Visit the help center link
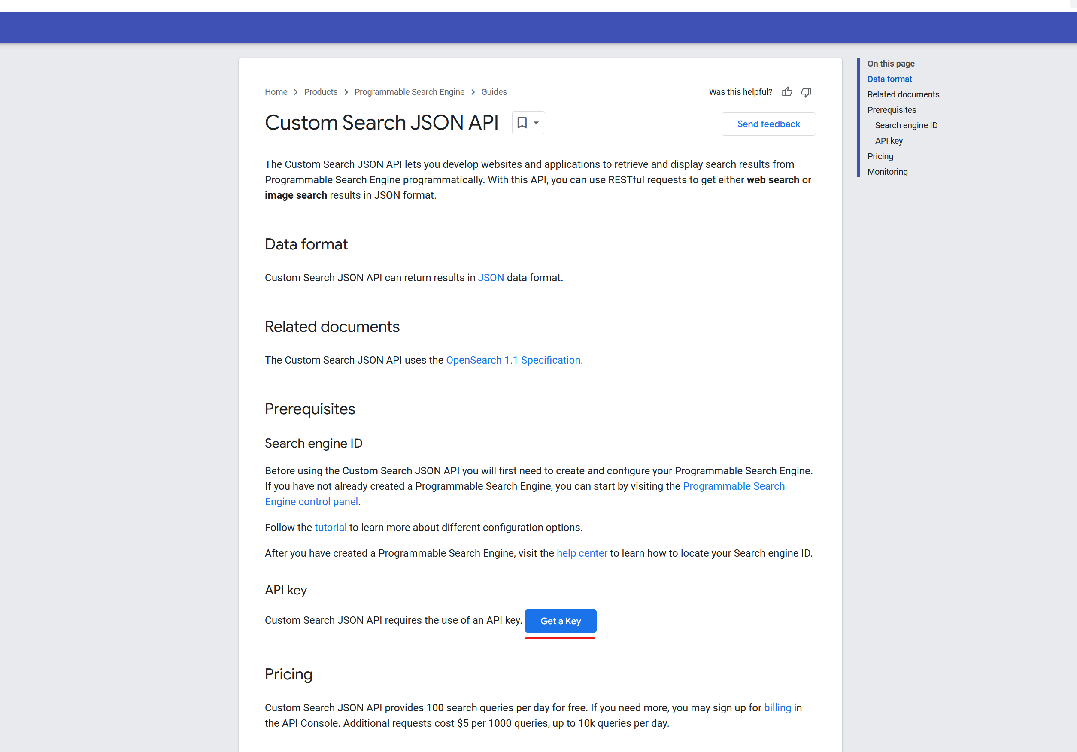This screenshot has width=1077, height=752. 582,554
